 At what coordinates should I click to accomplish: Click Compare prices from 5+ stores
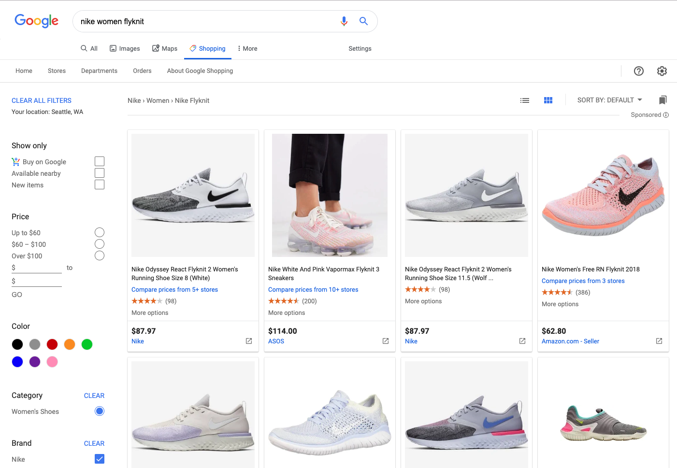(174, 289)
